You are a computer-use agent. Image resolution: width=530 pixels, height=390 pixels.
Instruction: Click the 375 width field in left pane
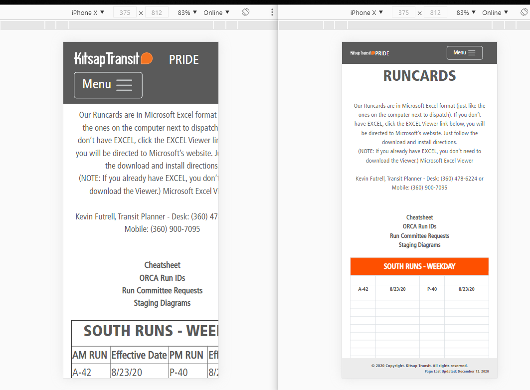(125, 12)
